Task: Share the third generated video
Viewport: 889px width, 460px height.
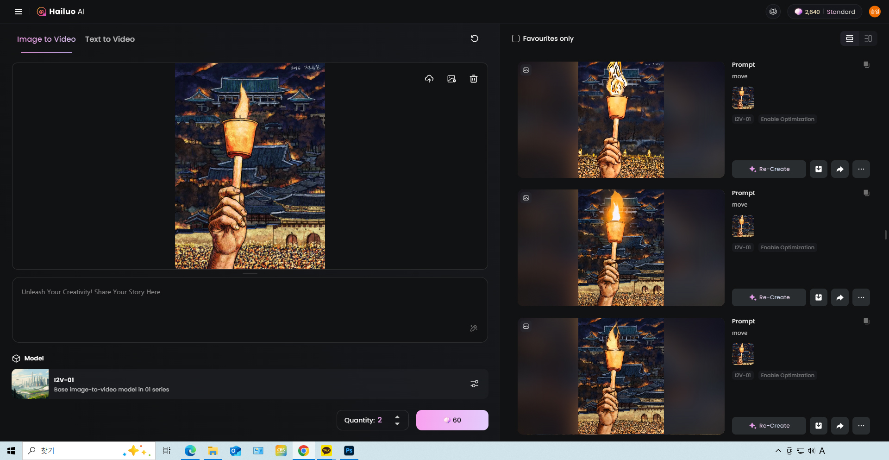Action: click(840, 426)
